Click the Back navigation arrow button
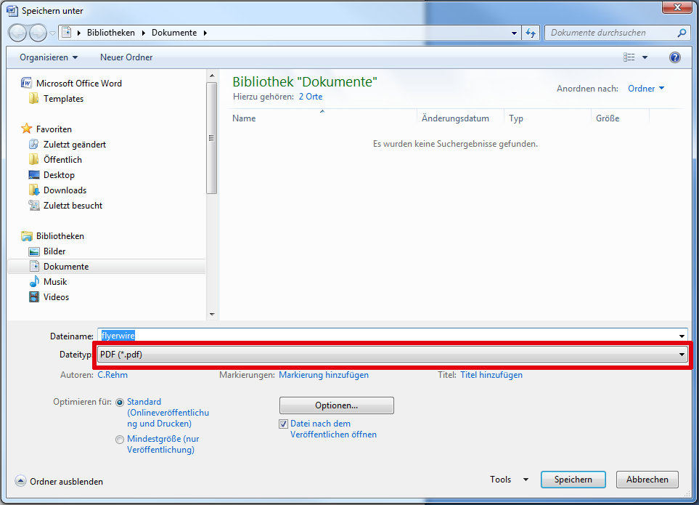This screenshot has height=505, width=699. 18,33
